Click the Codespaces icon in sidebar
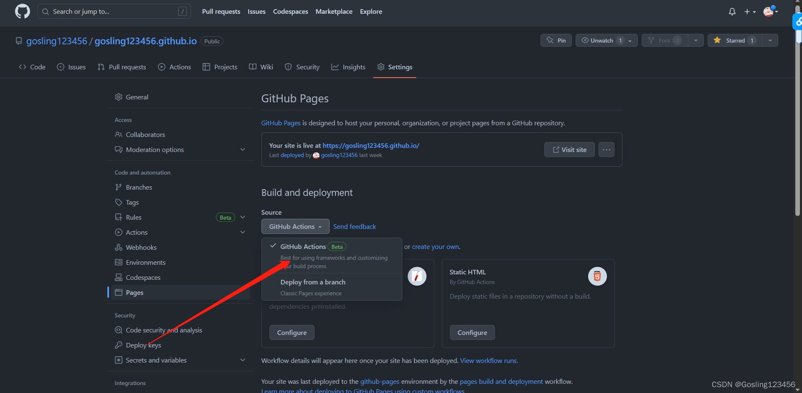 point(119,277)
